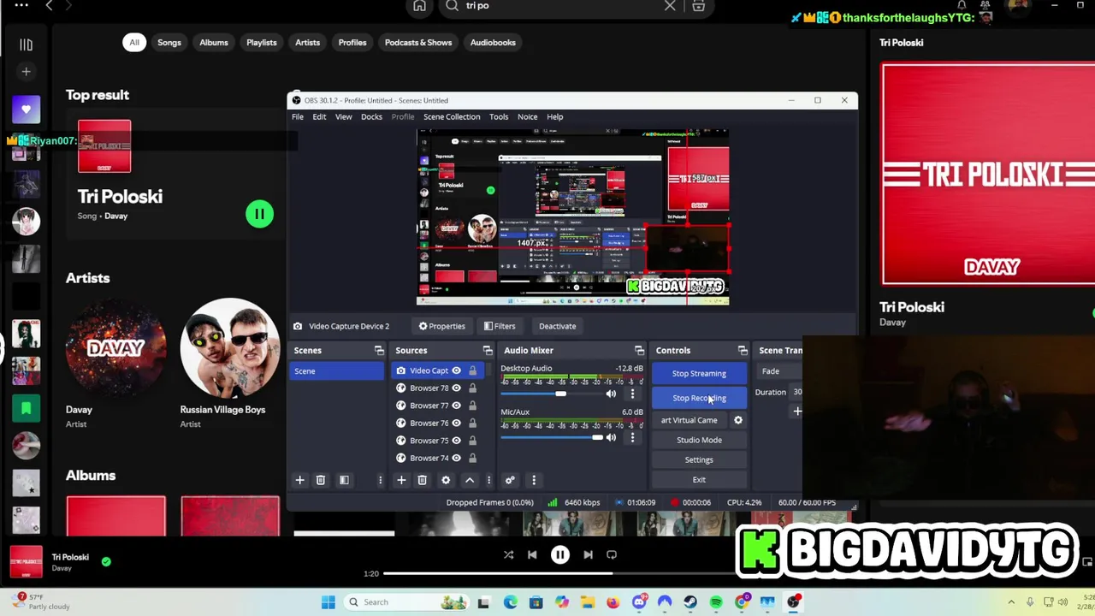Image resolution: width=1095 pixels, height=616 pixels.
Task: Open the OBS Docks menu
Action: [x=371, y=117]
